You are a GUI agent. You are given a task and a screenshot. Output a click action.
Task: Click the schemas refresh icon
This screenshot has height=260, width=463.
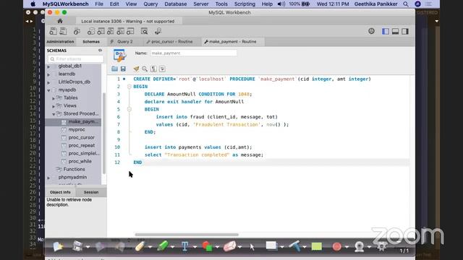(x=100, y=51)
